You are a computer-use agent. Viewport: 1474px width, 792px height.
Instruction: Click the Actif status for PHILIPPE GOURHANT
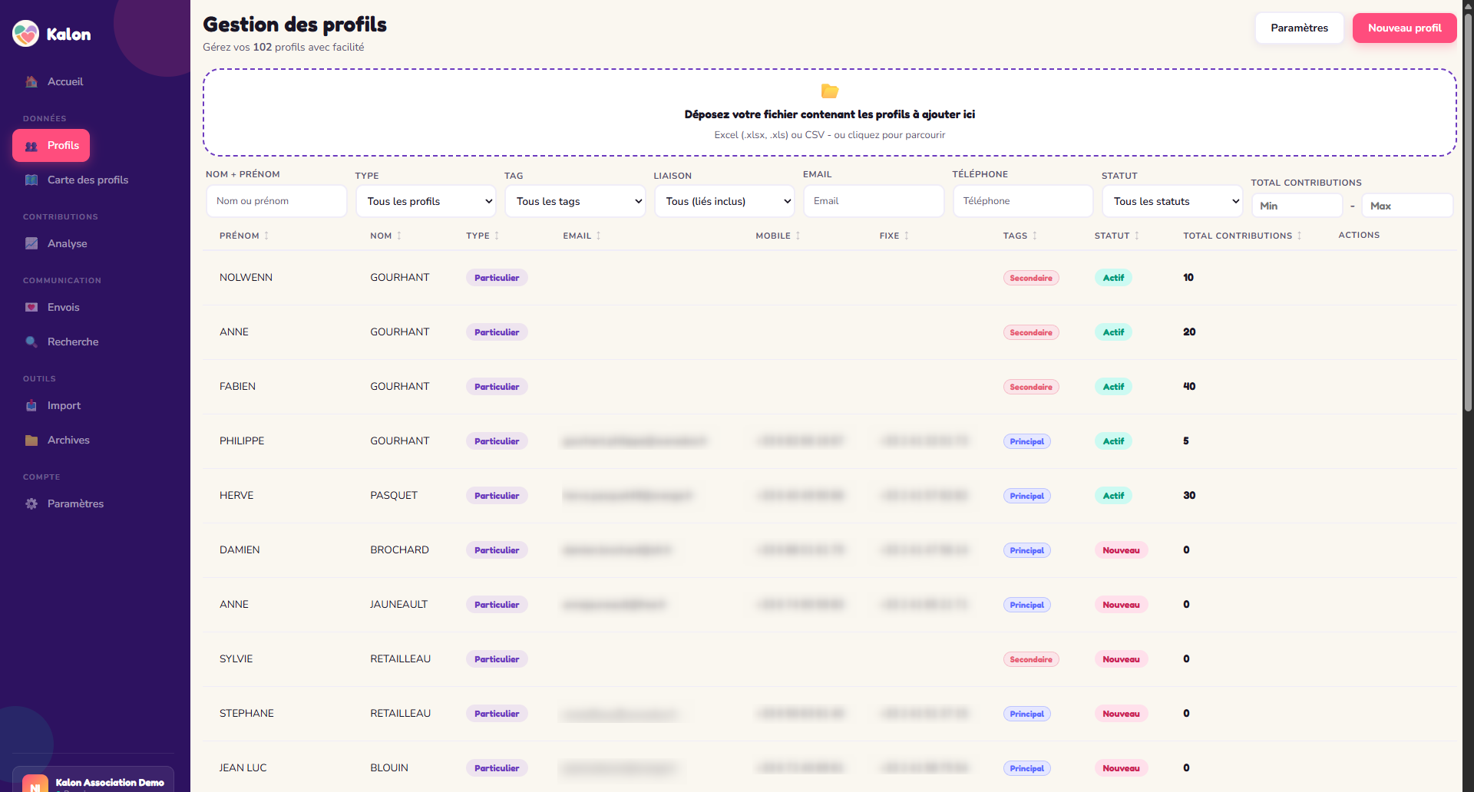[x=1113, y=441]
